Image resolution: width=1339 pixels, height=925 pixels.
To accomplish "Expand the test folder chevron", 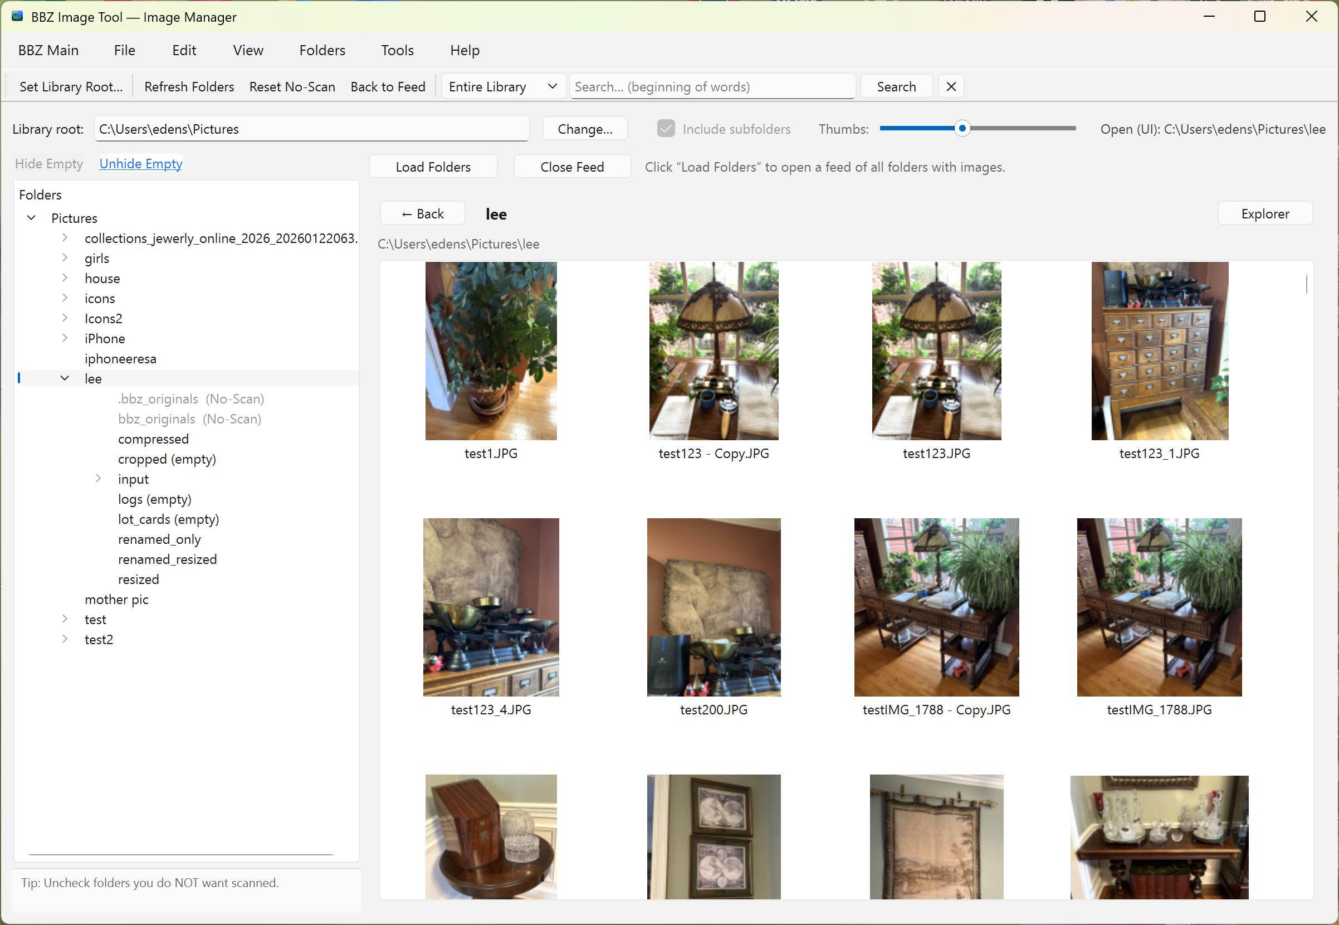I will (65, 619).
